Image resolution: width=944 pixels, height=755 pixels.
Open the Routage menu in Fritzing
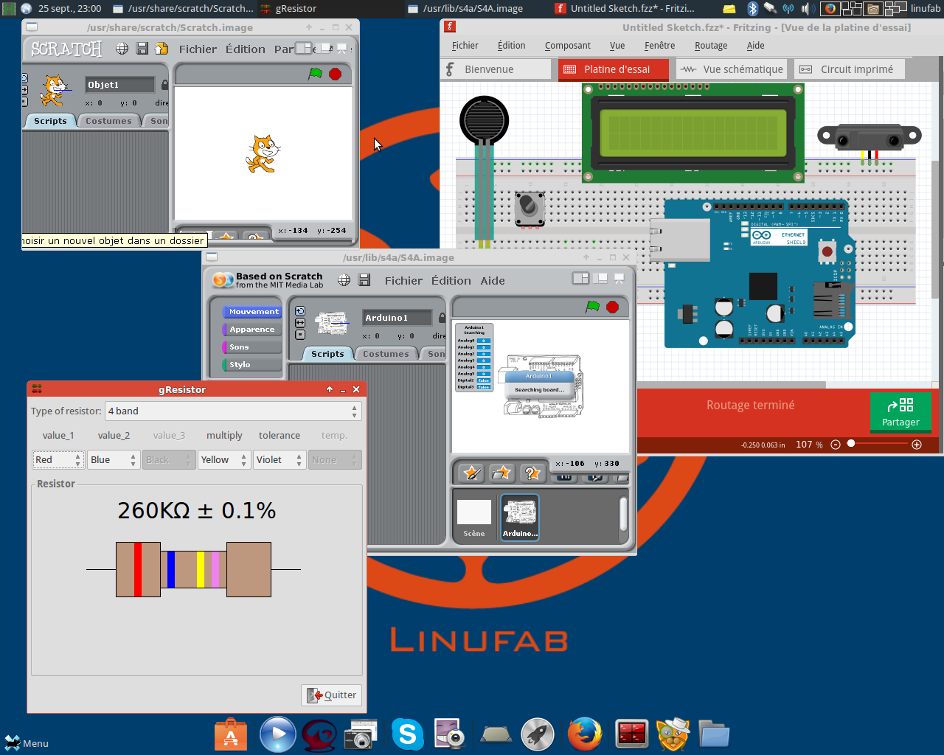point(711,45)
